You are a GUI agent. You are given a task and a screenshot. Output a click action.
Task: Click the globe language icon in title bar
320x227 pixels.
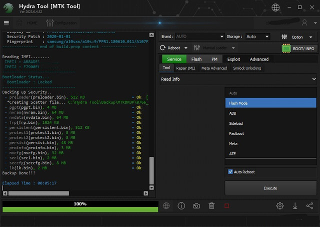pyautogui.click(x=275, y=8)
